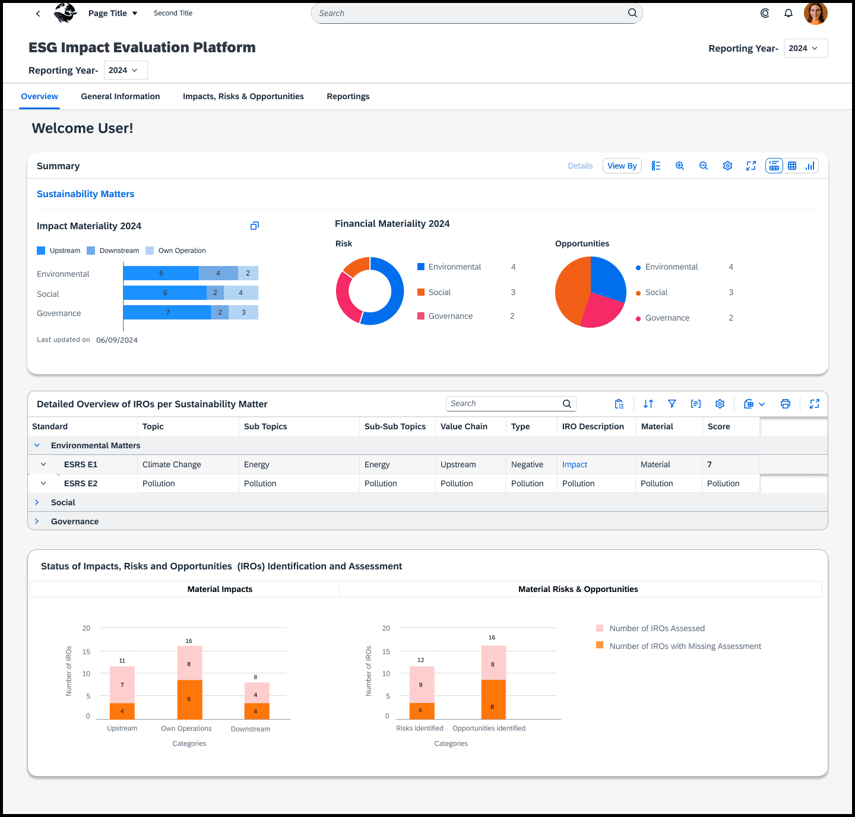The height and width of the screenshot is (817, 855).
Task: Open Reporting Year dropdown at top right
Action: pos(806,48)
